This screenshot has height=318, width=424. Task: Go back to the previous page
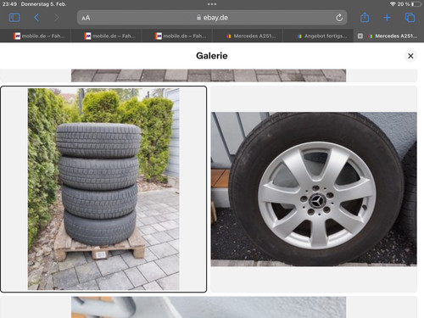tap(36, 18)
